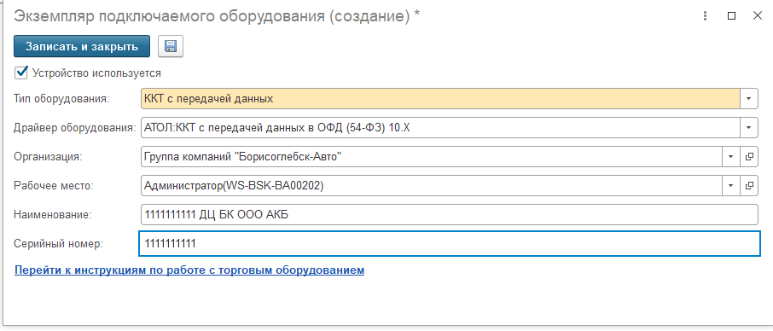Expand the Драйвер оборудования dropdown list
The image size is (773, 331).
coord(749,128)
